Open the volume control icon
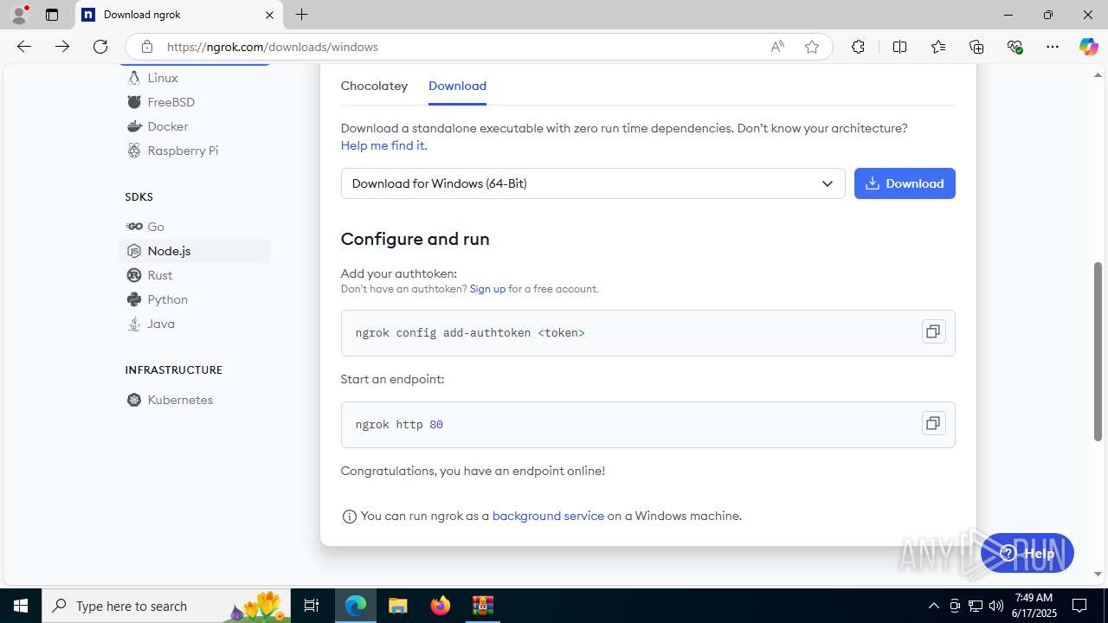The height and width of the screenshot is (623, 1108). tap(995, 606)
